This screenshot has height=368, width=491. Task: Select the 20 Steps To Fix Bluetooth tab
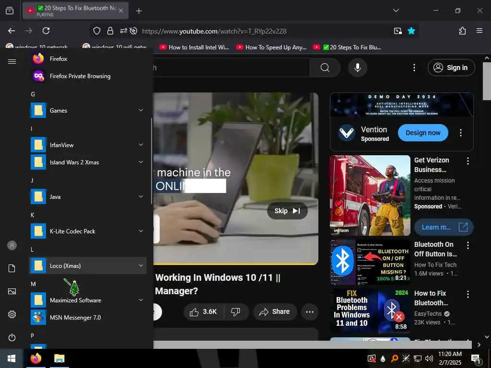pyautogui.click(x=75, y=11)
